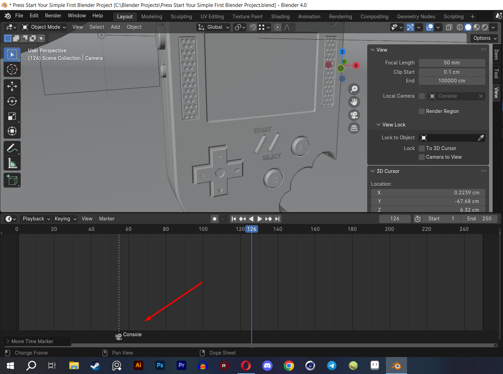This screenshot has width=503, height=374.
Task: Open Google Chrome from taskbar
Action: coord(289,366)
